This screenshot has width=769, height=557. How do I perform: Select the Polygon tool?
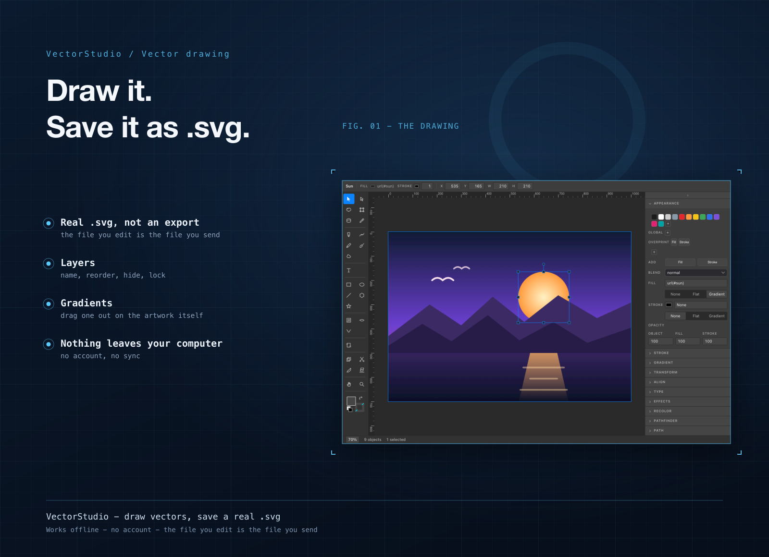362,295
